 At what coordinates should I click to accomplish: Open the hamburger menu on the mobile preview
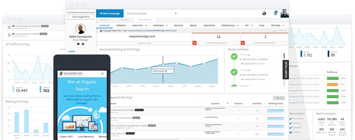point(102,74)
